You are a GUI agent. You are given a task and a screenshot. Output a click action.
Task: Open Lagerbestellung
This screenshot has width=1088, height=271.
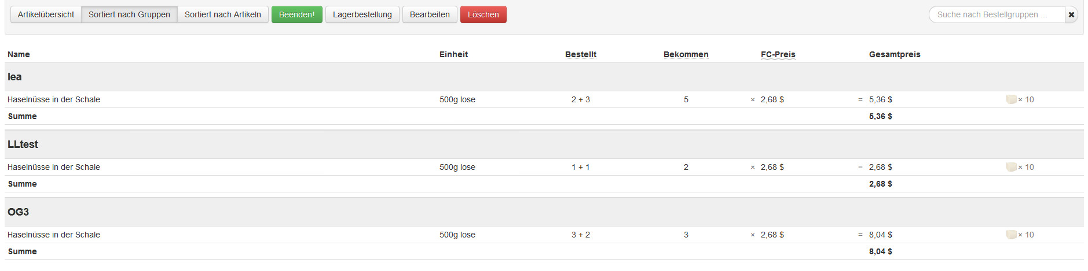(x=362, y=14)
